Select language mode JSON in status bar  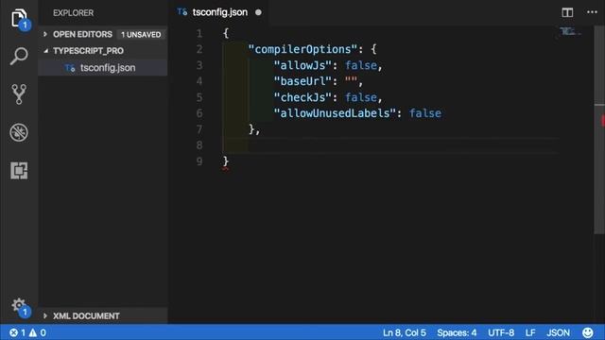click(558, 332)
